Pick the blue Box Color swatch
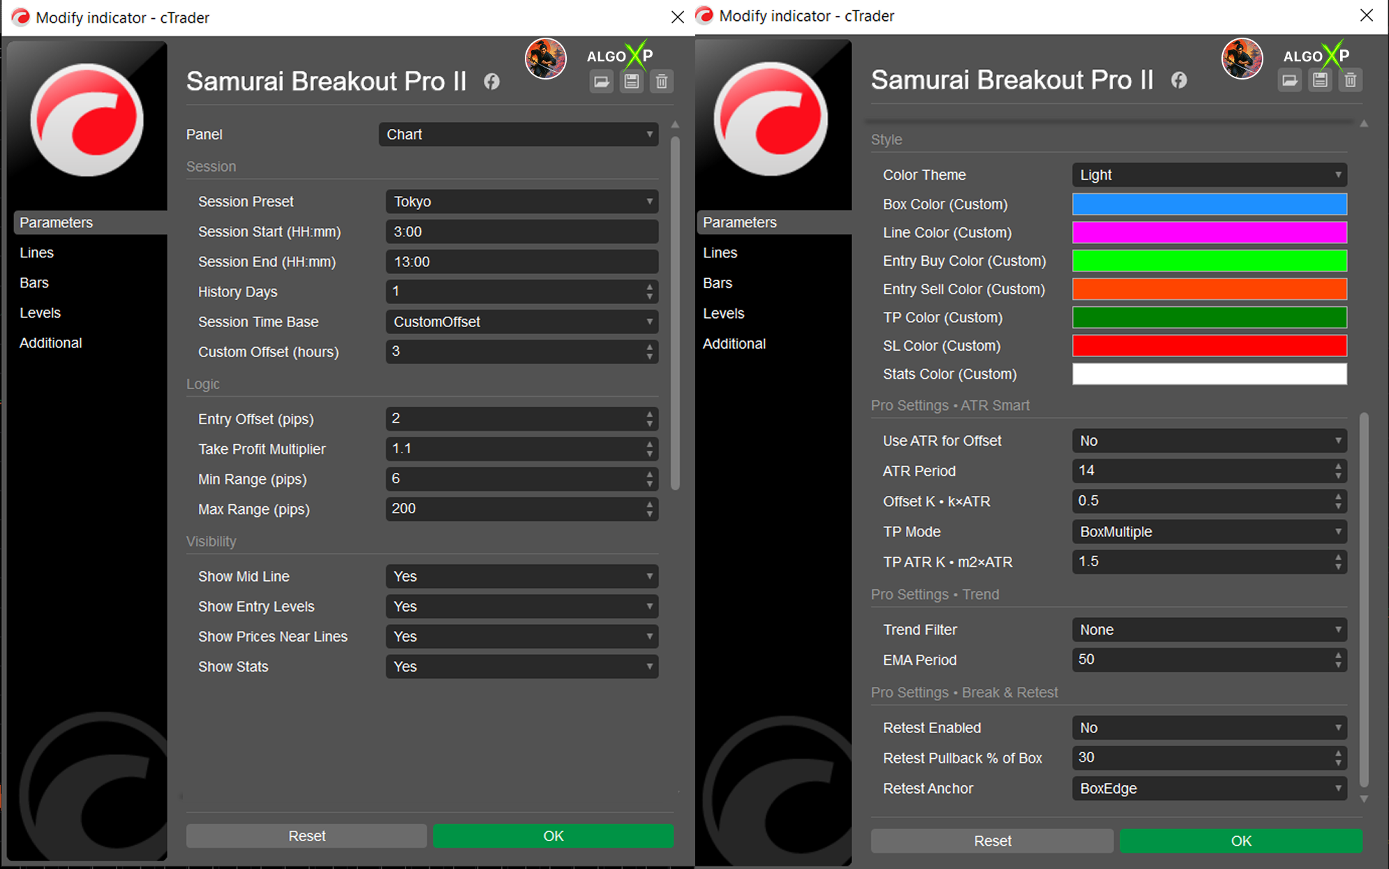 point(1210,204)
